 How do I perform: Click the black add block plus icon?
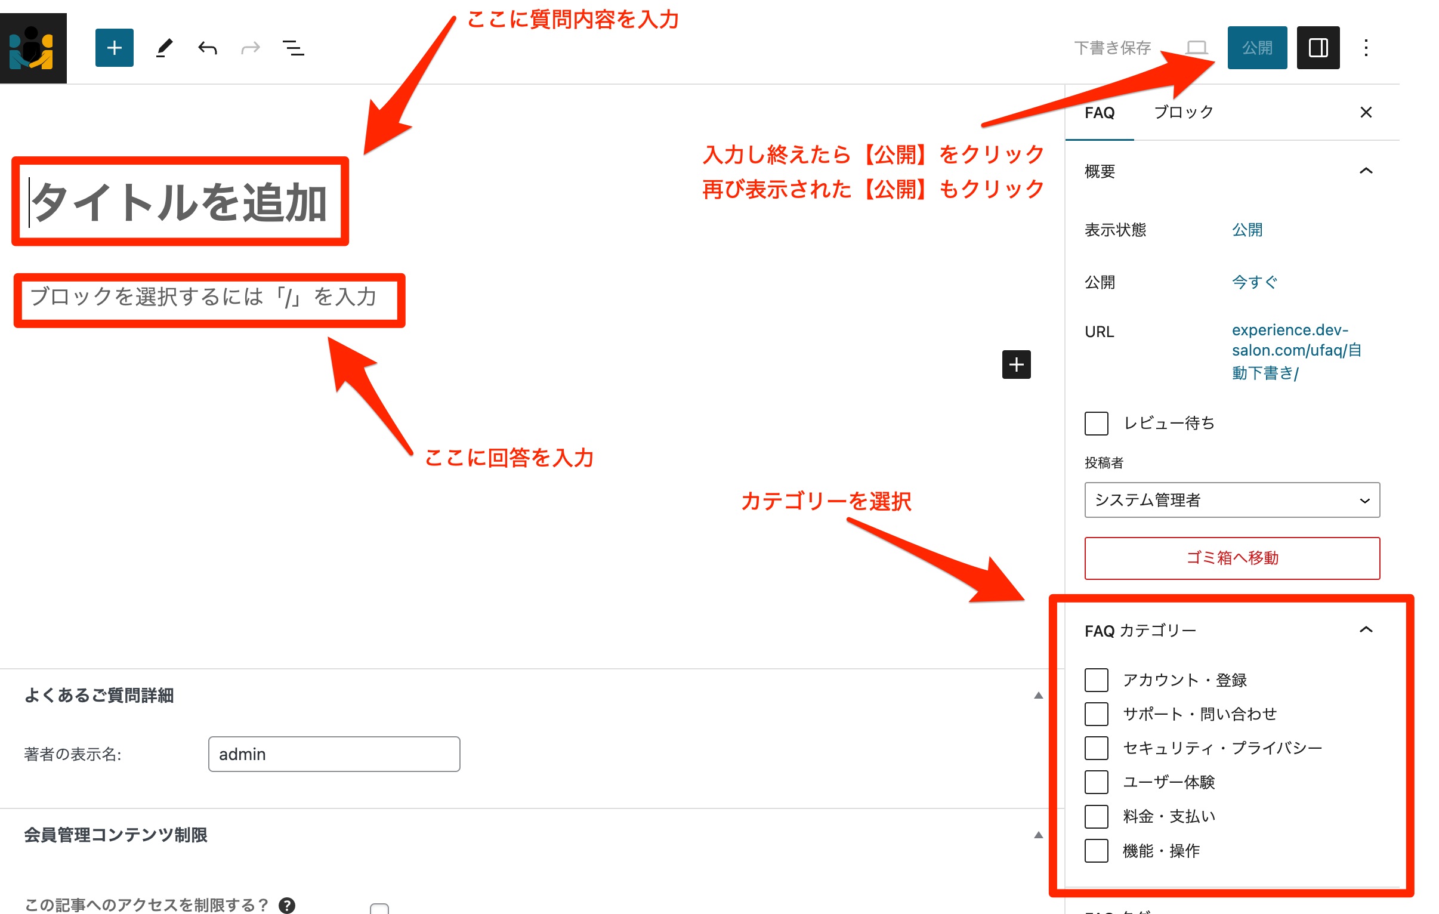click(1016, 365)
